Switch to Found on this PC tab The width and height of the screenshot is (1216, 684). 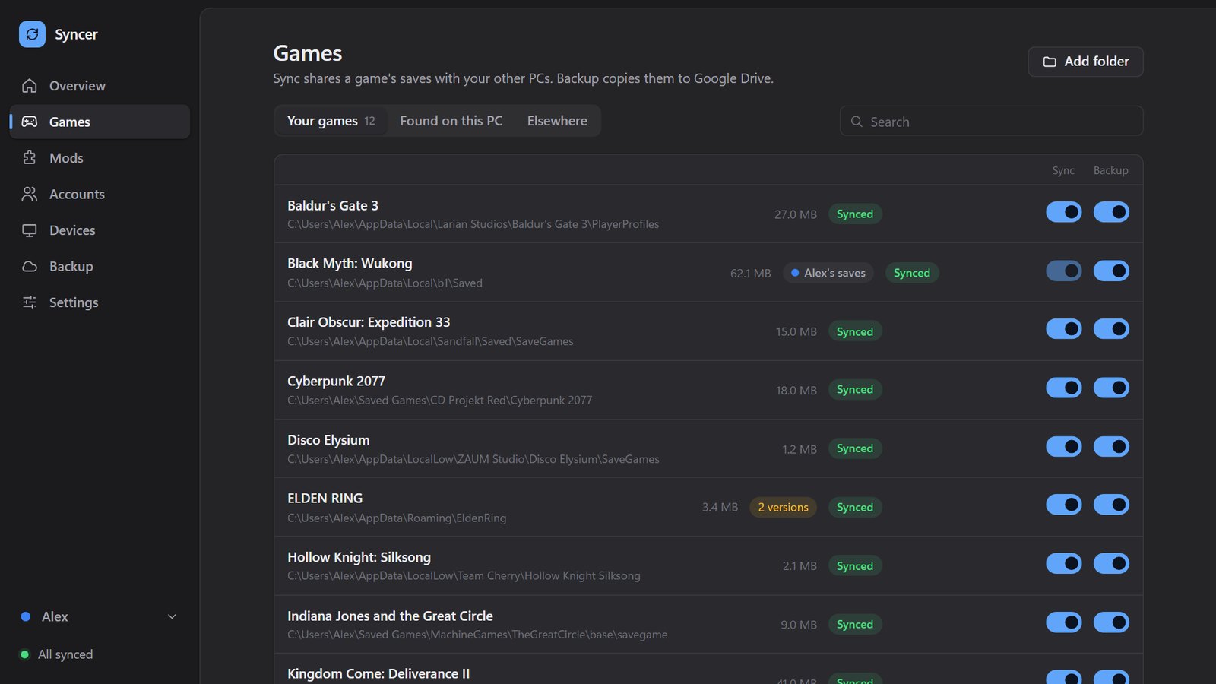coord(451,121)
